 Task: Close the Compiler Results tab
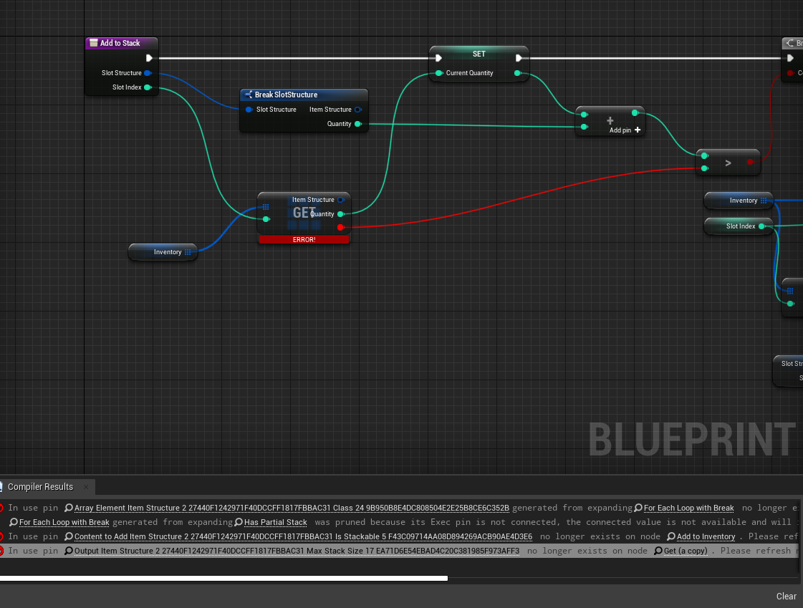(86, 487)
